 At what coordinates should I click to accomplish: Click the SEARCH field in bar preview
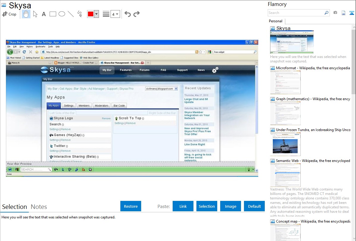[36, 169]
